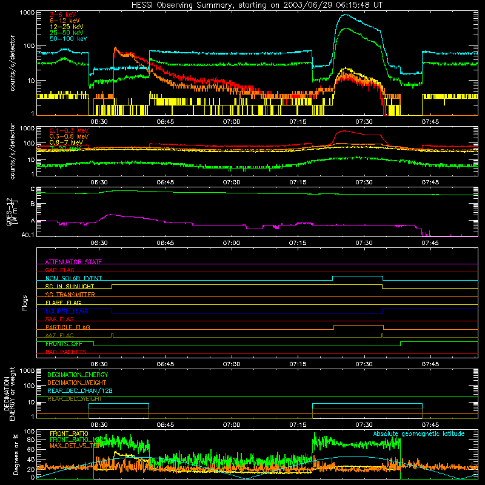Click the 06:45 tick under the GOES-12 plot
This screenshot has height=485, width=485.
click(165, 243)
